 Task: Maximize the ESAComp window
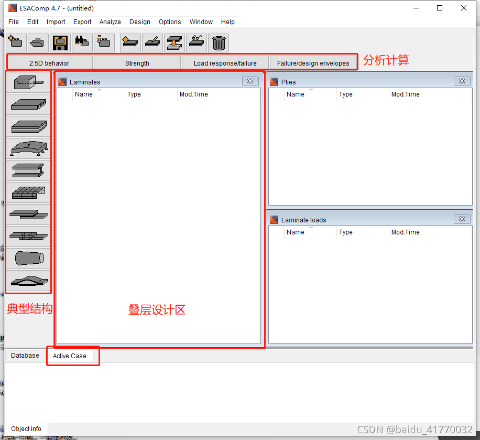click(440, 8)
